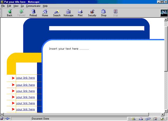Click the Shop toolbar button
Viewport: 168px width, 121px height.
104,13
